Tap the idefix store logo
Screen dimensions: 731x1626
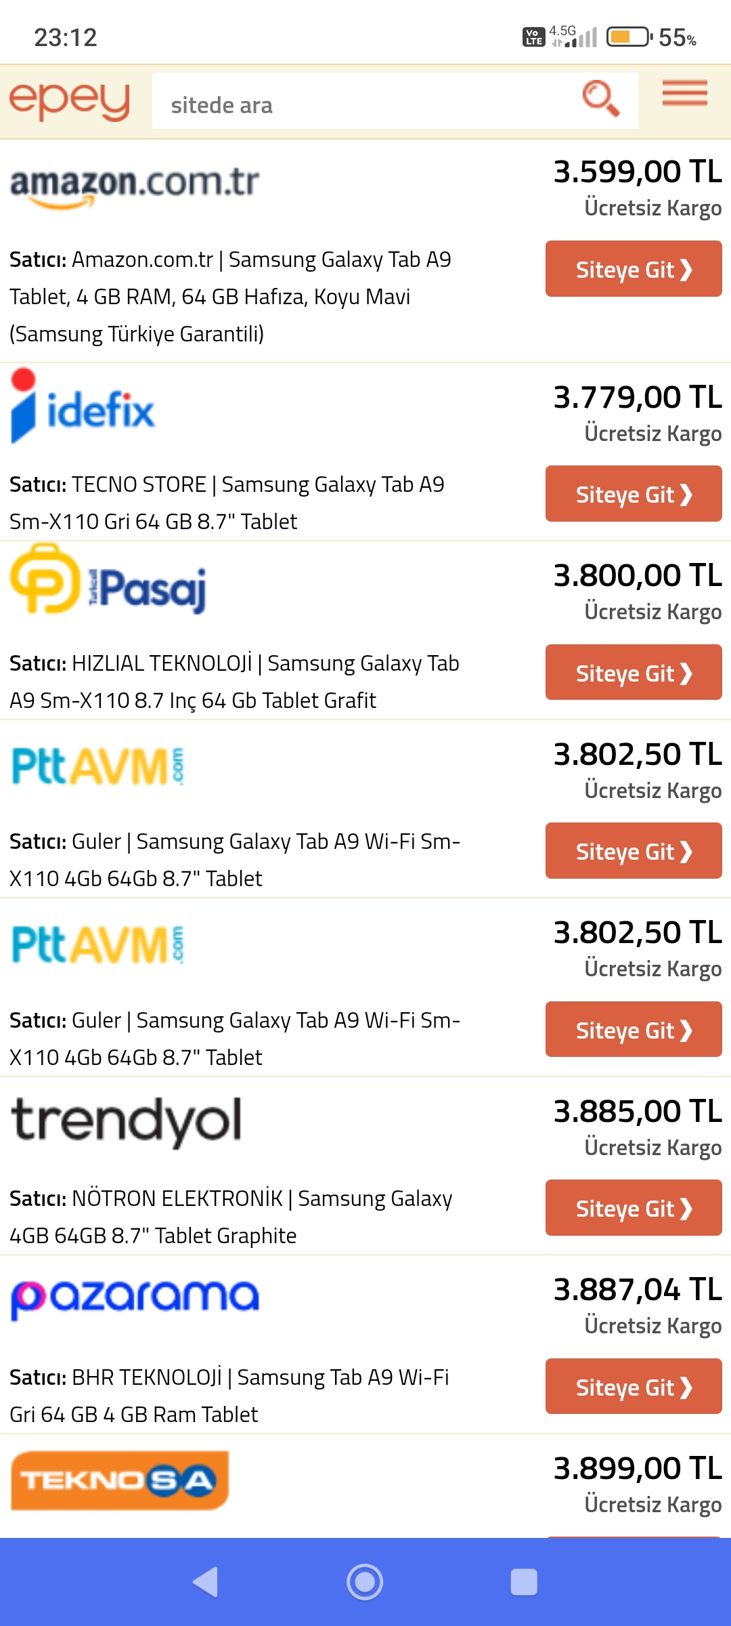tap(83, 406)
